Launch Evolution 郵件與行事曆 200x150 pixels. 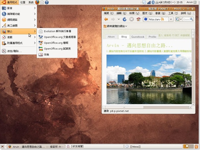(x=57, y=31)
